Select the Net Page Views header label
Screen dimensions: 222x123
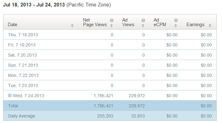coord(95,22)
